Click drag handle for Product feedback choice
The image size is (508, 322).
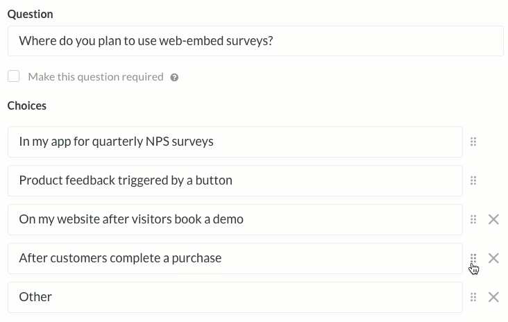tap(473, 180)
